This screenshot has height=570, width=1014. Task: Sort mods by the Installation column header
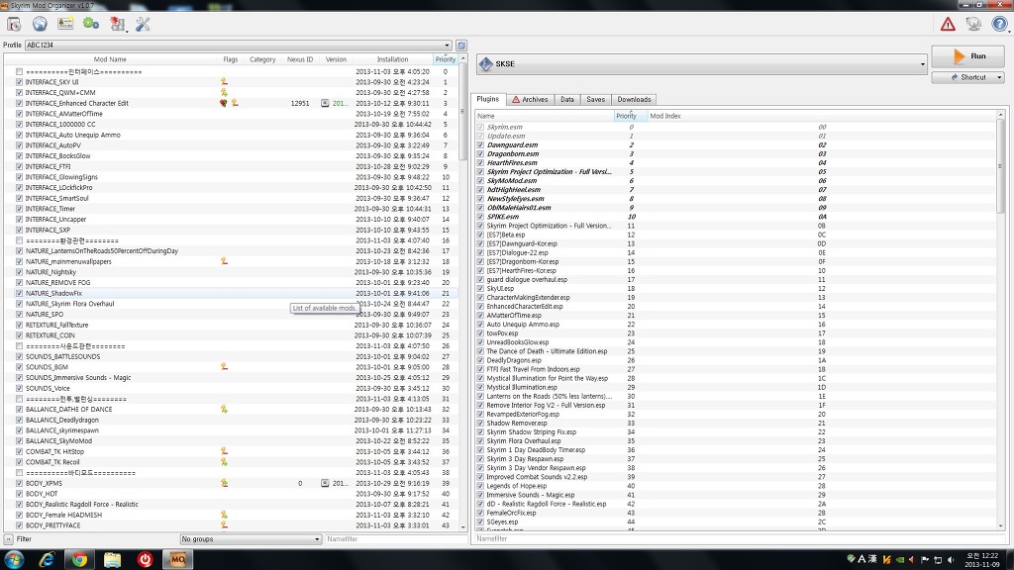[x=392, y=59]
